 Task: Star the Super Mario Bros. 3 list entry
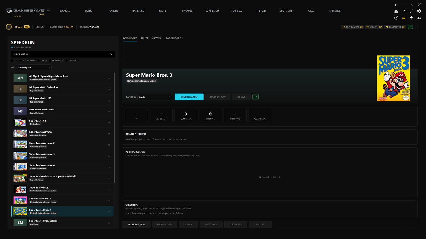[109, 211]
